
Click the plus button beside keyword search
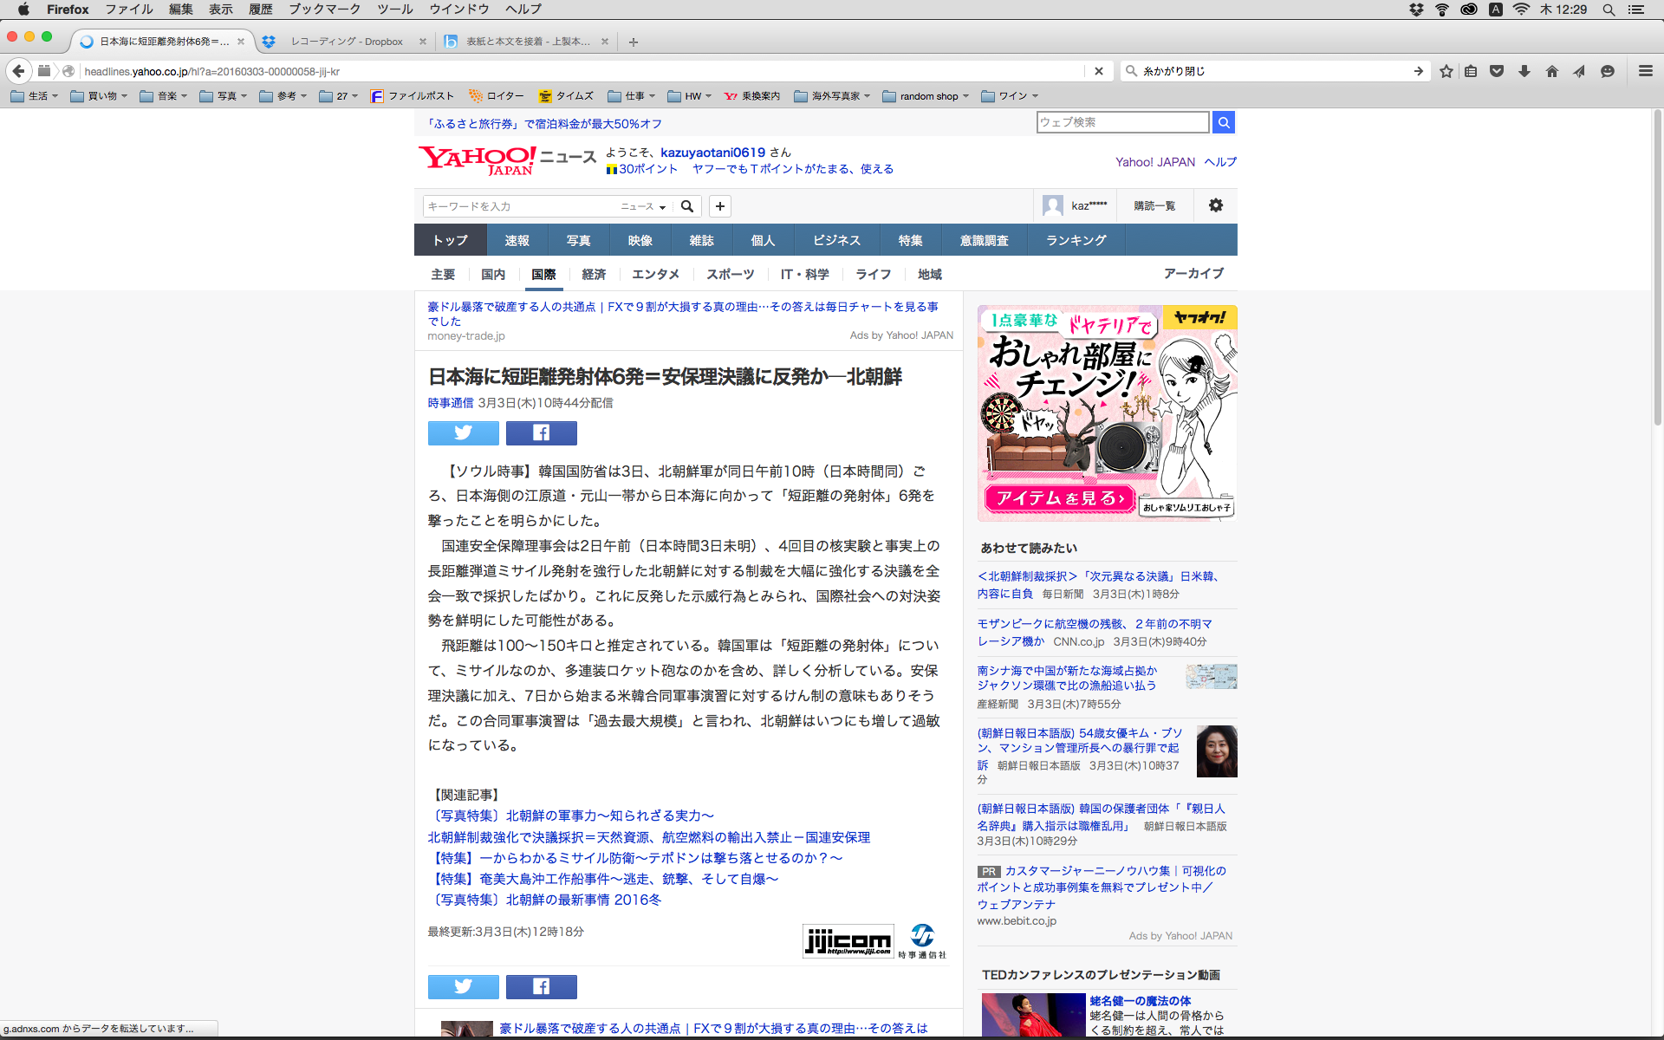click(x=719, y=206)
